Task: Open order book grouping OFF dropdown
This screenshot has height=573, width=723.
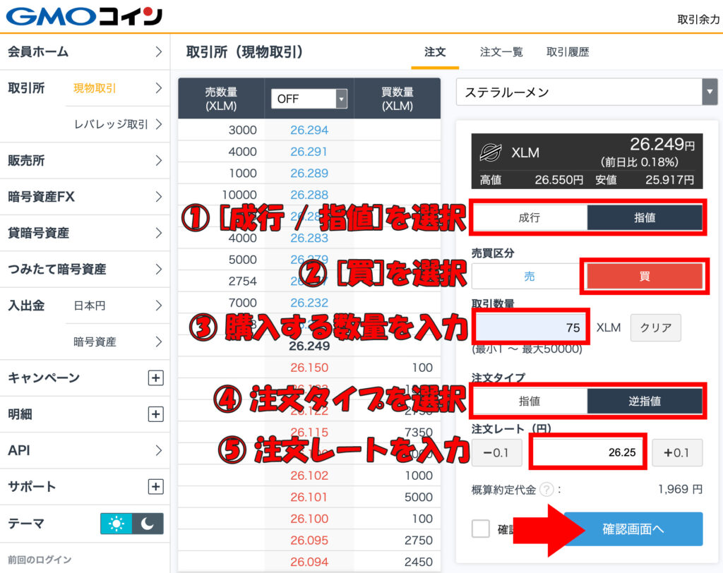Action: (x=309, y=99)
